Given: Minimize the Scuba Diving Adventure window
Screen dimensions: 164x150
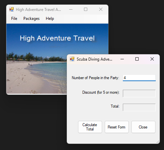Looking at the screenshot, I should (x=122, y=59).
